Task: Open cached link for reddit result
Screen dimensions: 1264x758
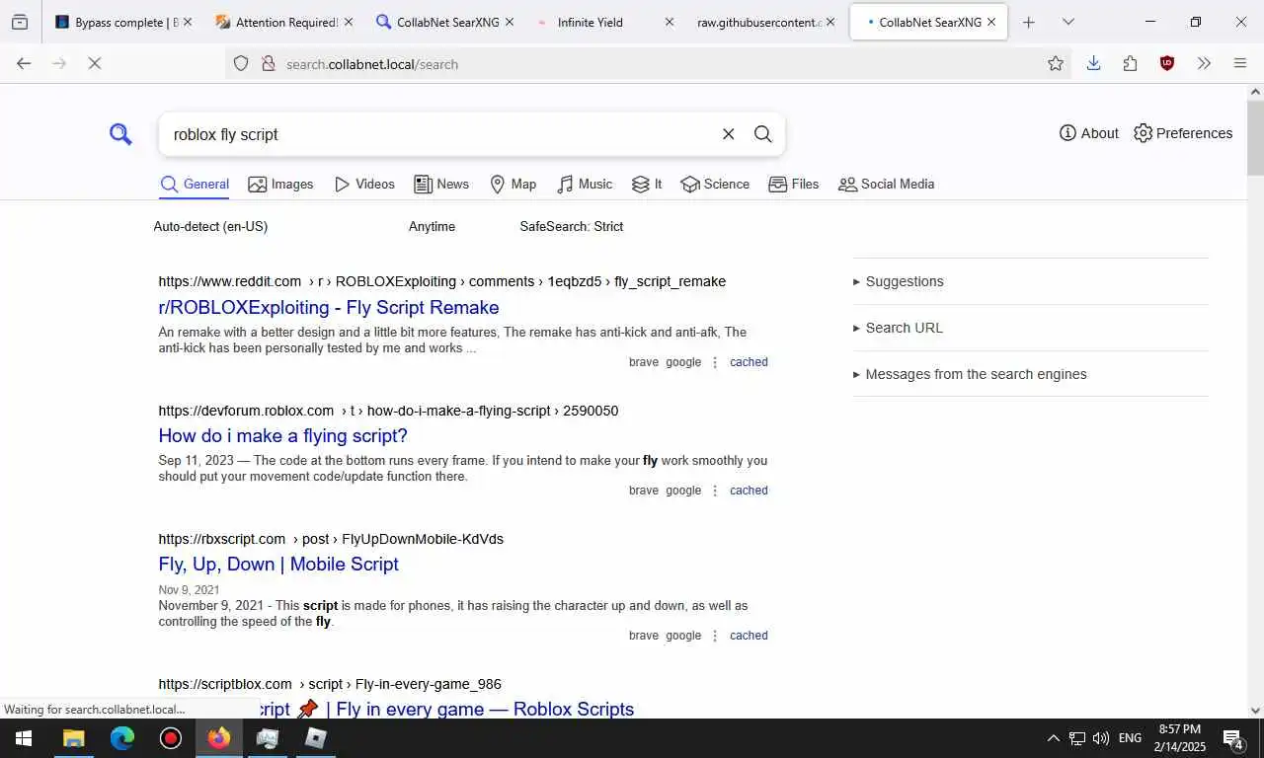Action: click(749, 362)
